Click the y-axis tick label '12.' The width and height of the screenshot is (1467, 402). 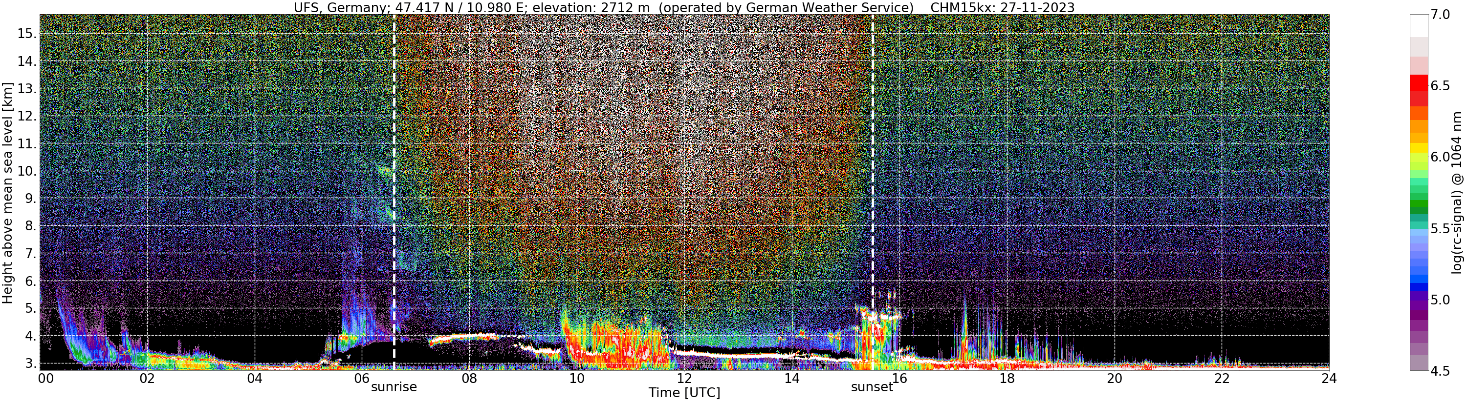pos(26,116)
